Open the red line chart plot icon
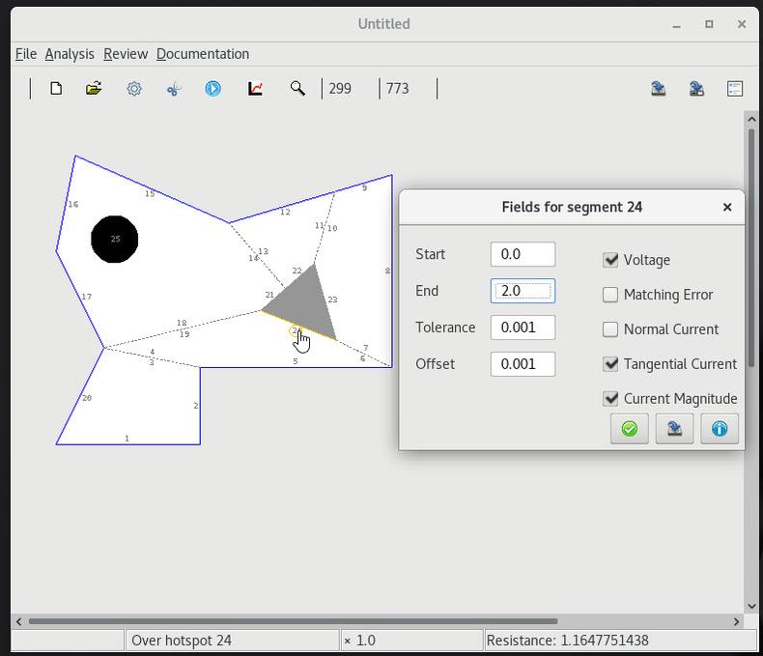 (256, 89)
